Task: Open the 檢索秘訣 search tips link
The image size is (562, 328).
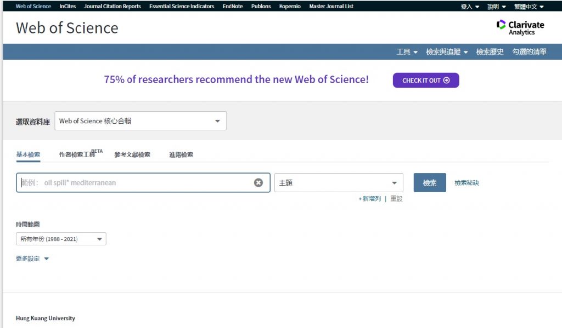Action: click(467, 183)
